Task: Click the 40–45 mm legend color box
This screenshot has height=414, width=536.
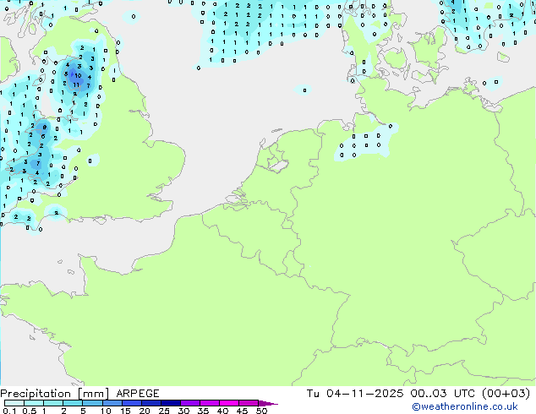Action: tap(229, 403)
